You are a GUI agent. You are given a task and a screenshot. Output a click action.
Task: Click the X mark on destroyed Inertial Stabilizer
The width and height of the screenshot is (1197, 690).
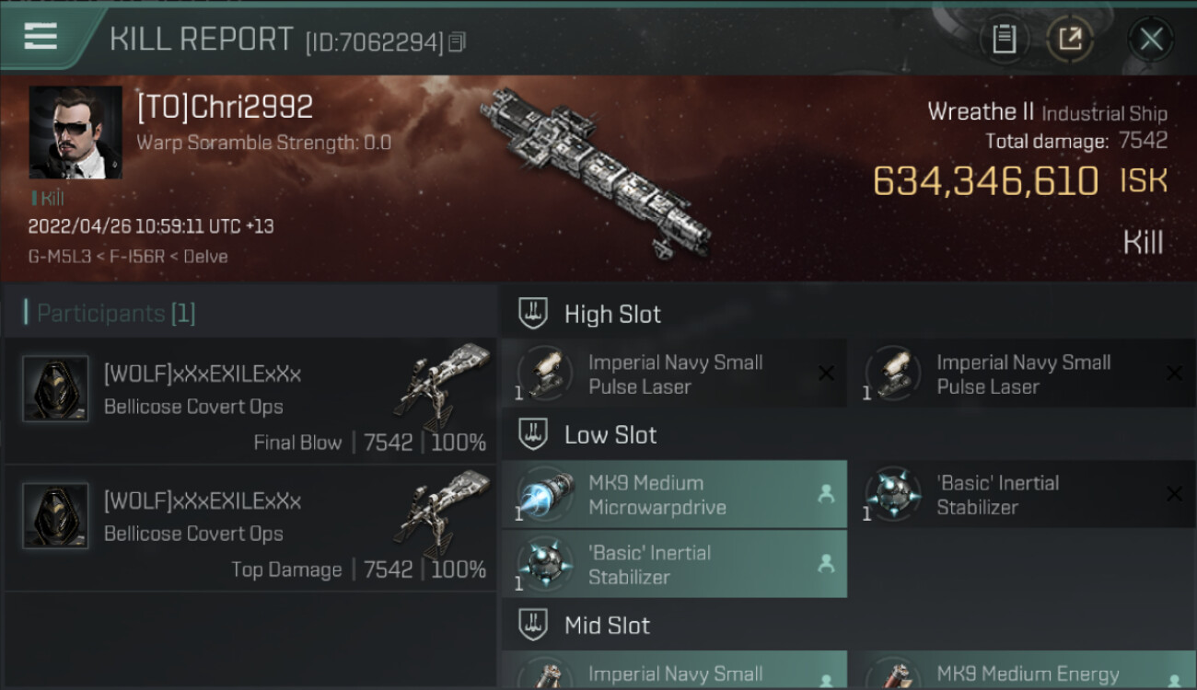[1174, 494]
